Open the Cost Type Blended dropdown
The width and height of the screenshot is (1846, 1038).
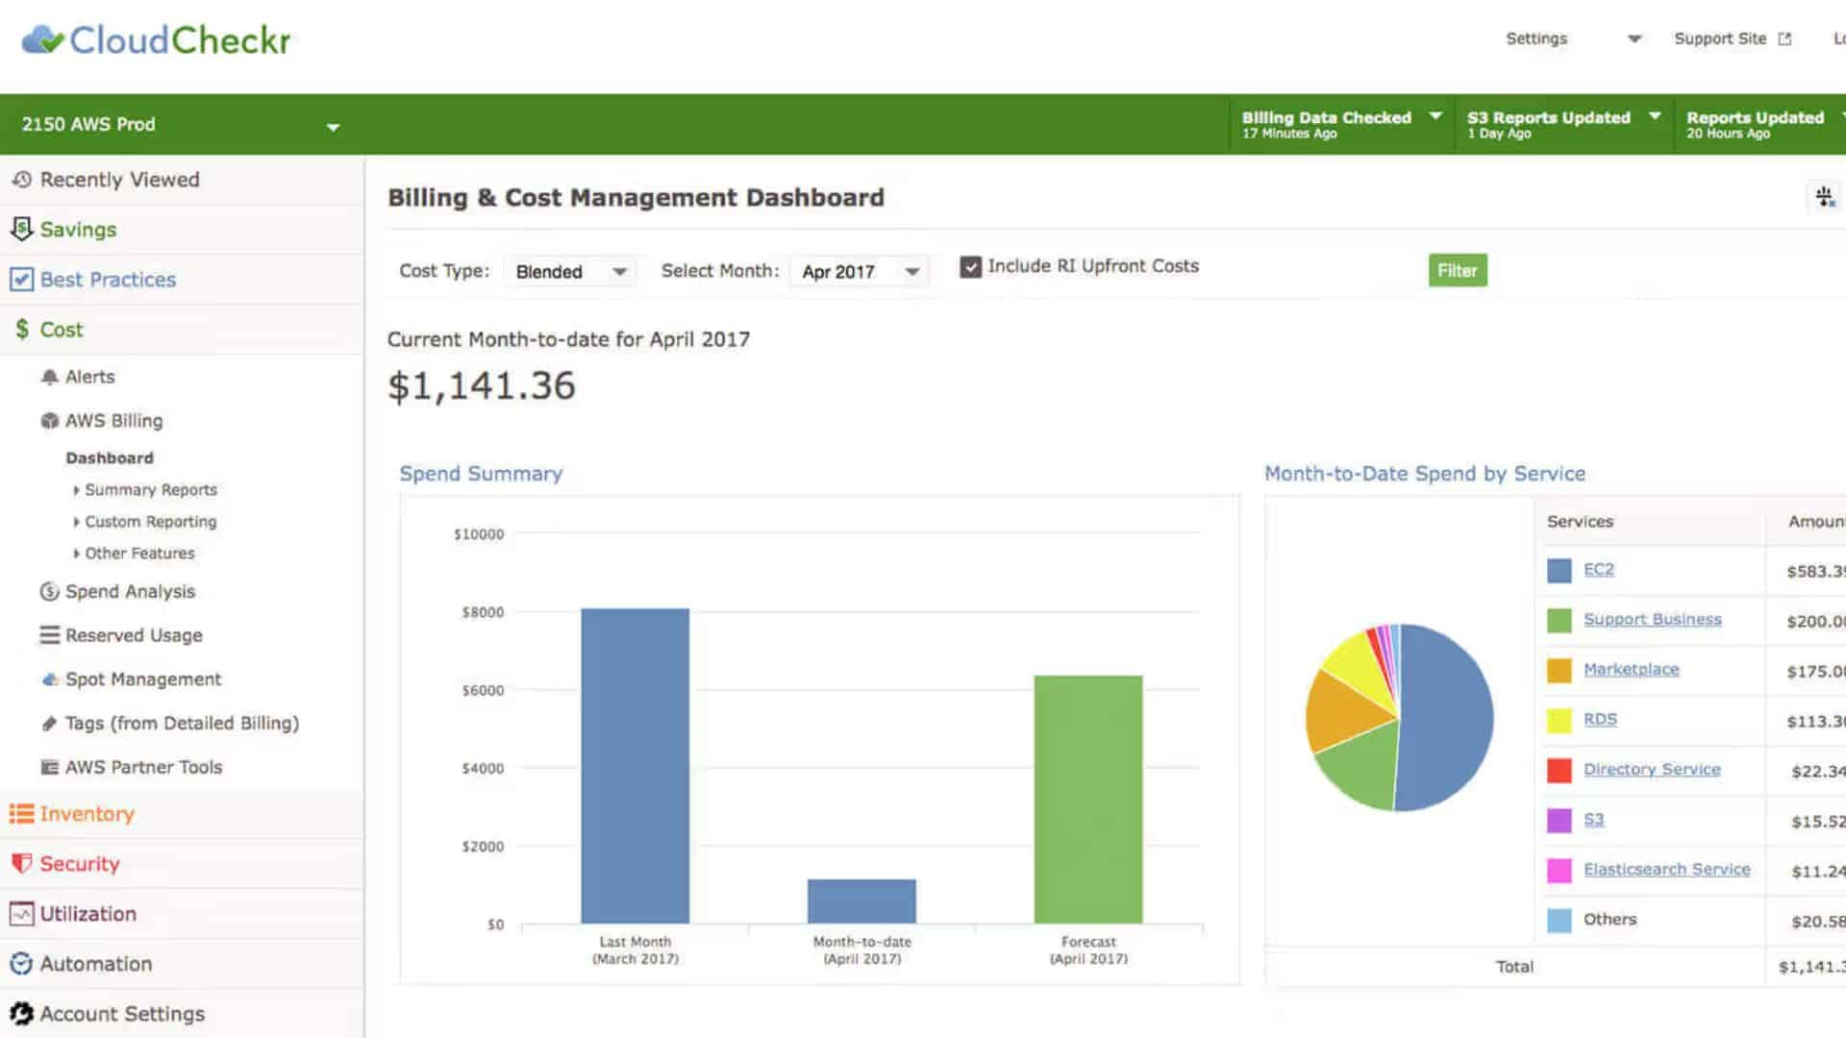[x=570, y=272]
